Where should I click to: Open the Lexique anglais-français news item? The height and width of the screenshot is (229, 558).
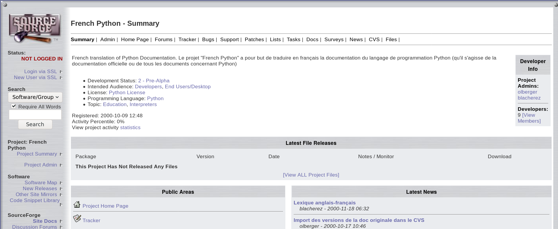point(324,203)
